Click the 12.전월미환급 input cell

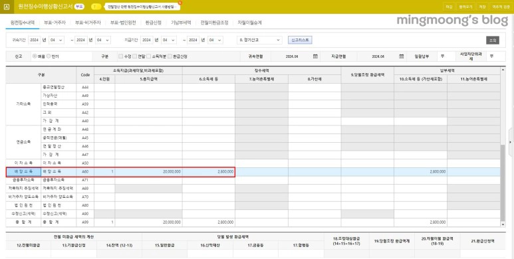point(28,254)
